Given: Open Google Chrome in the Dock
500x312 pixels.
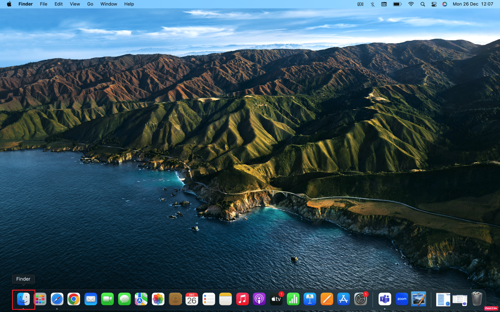Looking at the screenshot, I should 74,299.
